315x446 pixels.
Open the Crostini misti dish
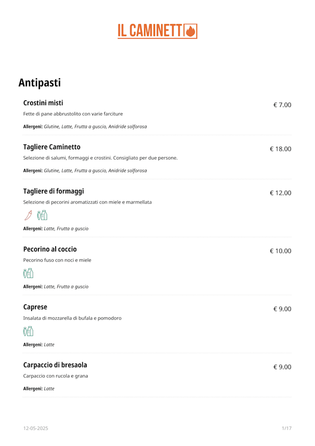43,103
